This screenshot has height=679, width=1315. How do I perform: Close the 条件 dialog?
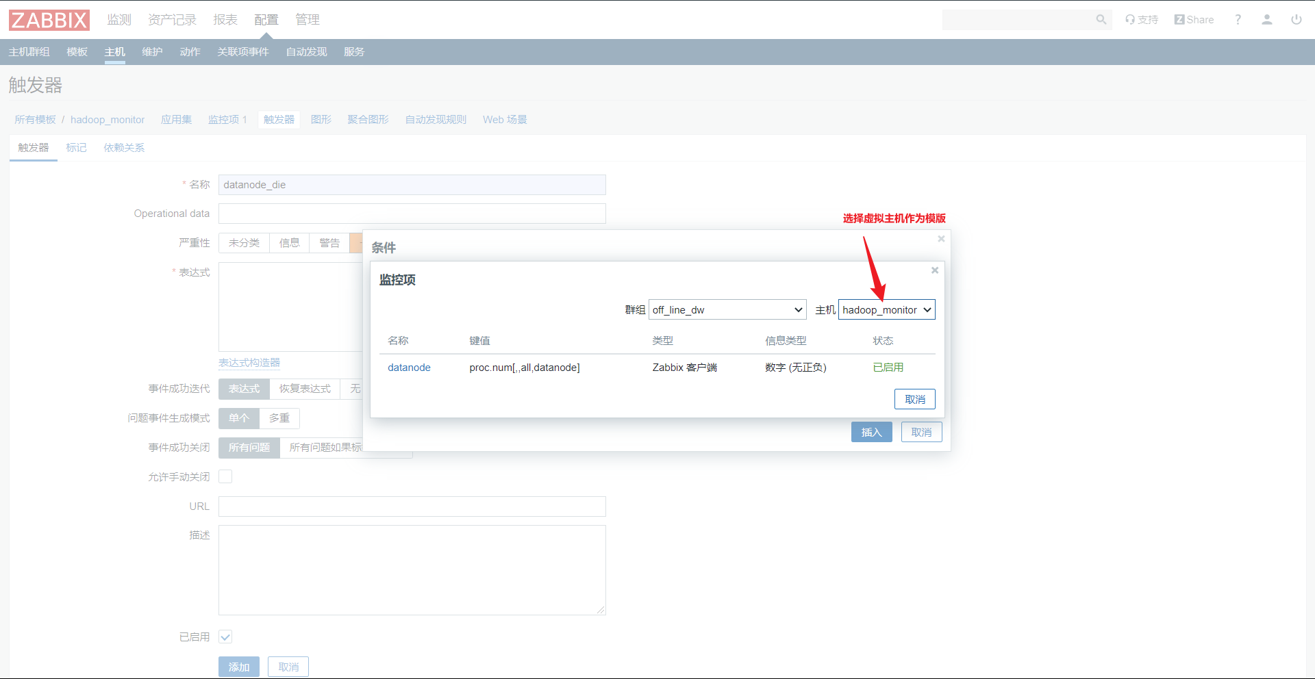941,239
